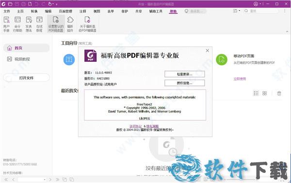Screen dimensions: 291x183
Task: Open the three-dot more options menu
Action: (x=285, y=11)
